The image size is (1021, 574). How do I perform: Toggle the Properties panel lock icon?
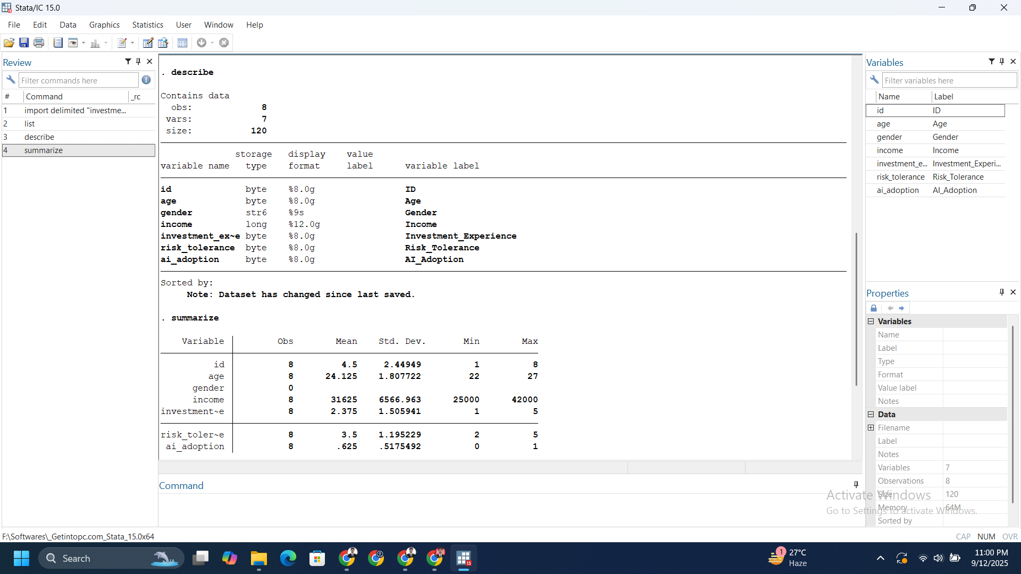(x=874, y=308)
